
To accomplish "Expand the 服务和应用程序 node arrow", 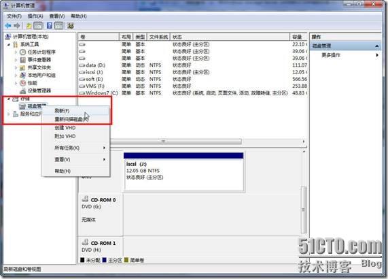I will point(9,114).
